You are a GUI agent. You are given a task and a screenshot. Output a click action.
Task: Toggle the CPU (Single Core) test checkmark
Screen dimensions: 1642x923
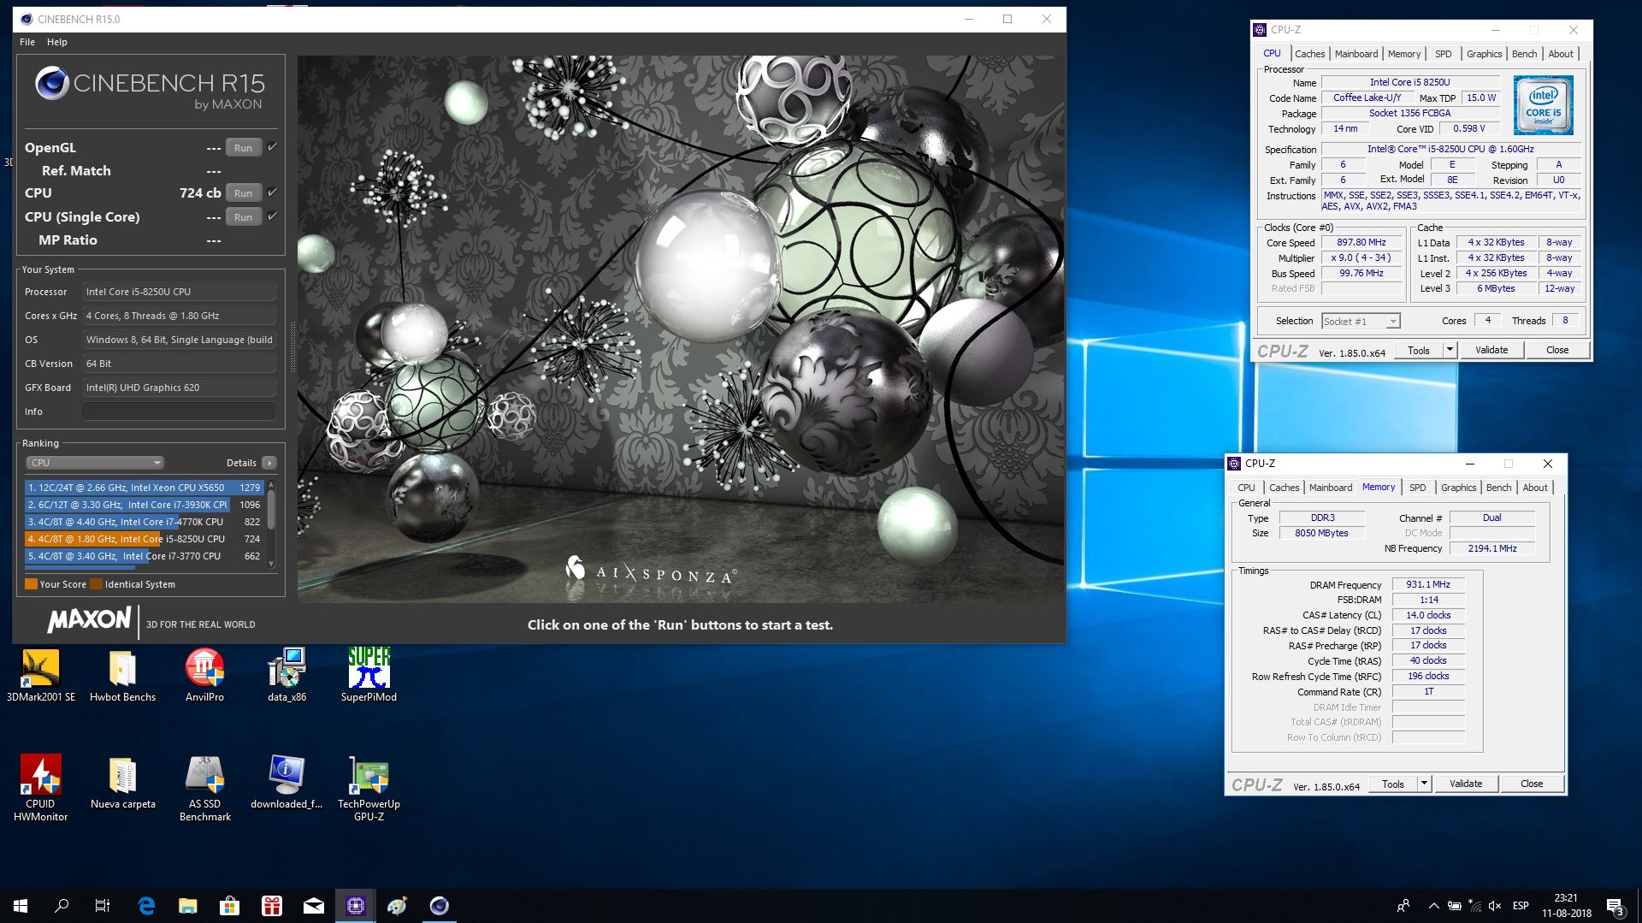click(272, 216)
